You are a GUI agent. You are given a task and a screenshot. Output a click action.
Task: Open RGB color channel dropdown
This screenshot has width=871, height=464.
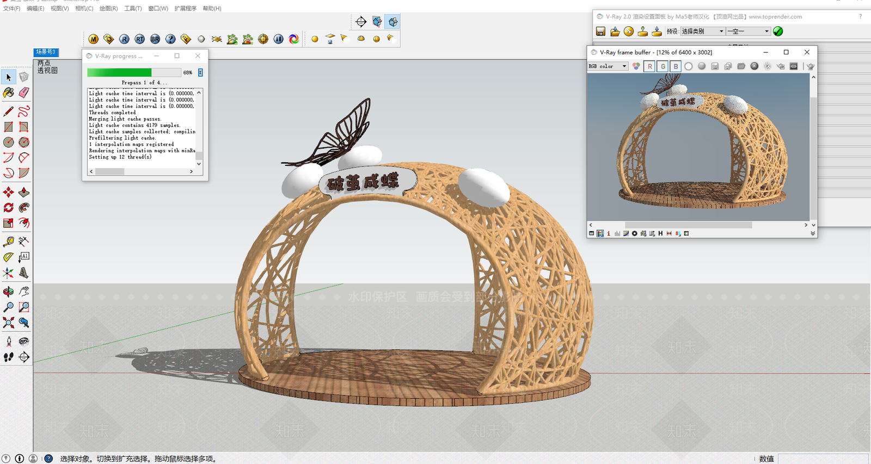click(608, 66)
